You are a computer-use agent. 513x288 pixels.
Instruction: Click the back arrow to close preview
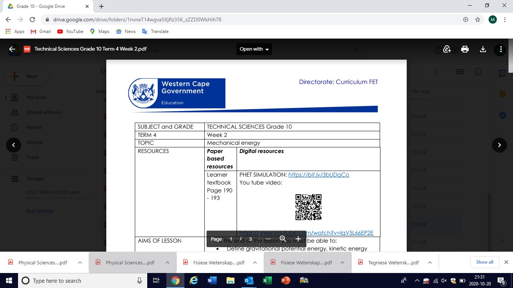tap(12, 49)
